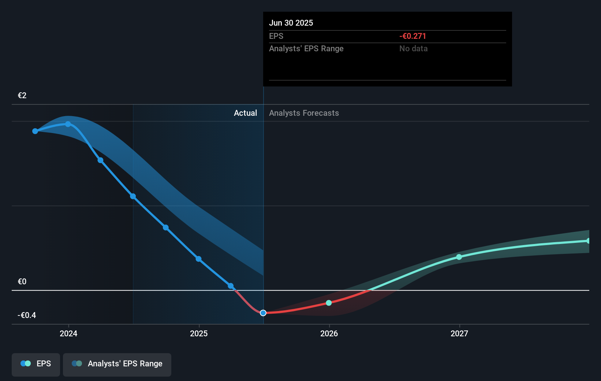Toggle the EPS series visibility
This screenshot has height=381, width=601.
pos(36,365)
